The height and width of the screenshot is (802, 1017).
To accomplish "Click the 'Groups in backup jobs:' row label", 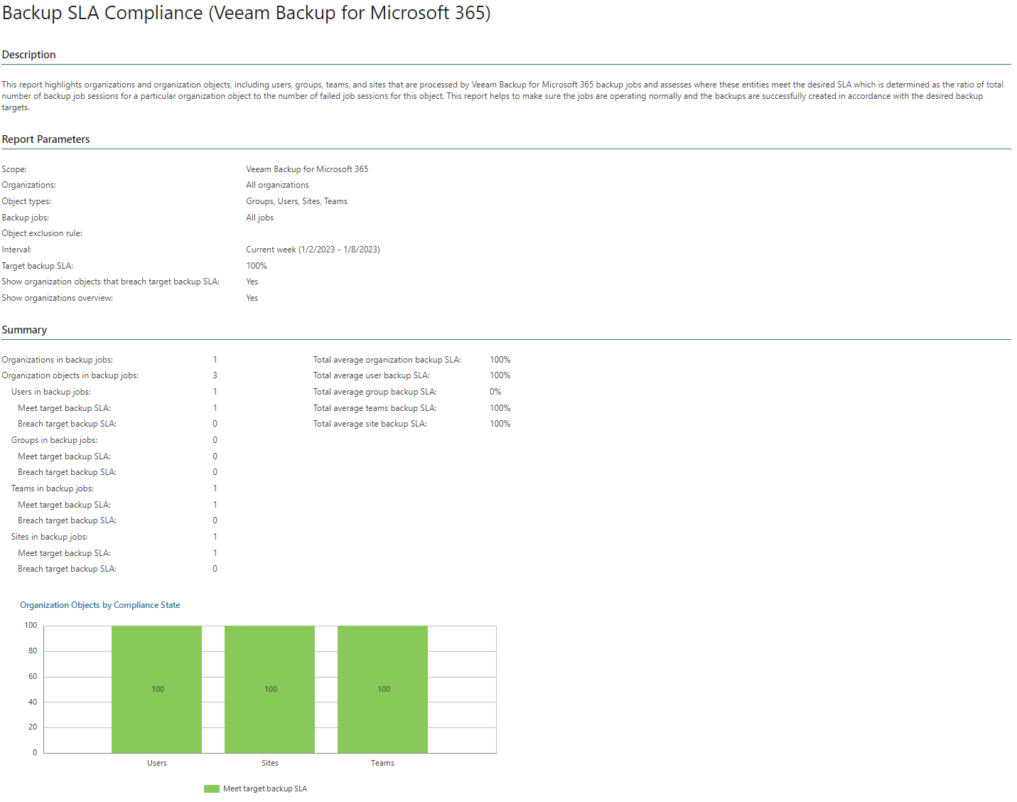I will pyautogui.click(x=54, y=440).
